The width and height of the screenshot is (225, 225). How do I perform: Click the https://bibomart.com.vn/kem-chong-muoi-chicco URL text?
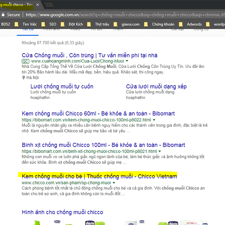point(86,120)
